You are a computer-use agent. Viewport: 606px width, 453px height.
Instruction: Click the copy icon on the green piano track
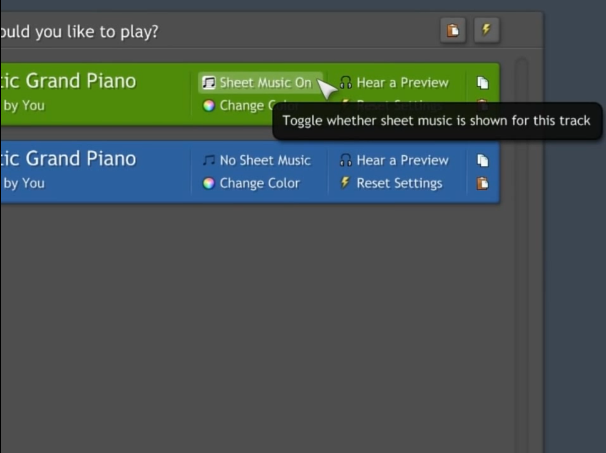483,82
